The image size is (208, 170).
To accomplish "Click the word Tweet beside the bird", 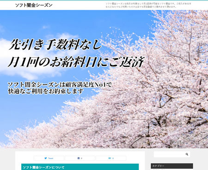I will [x=51, y=158].
